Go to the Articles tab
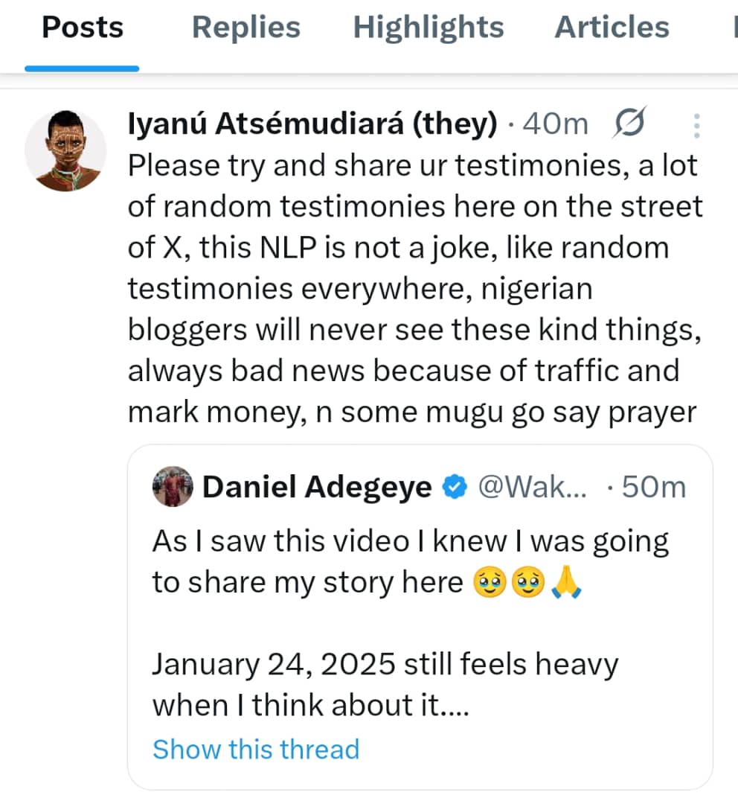The width and height of the screenshot is (738, 804). pyautogui.click(x=612, y=28)
